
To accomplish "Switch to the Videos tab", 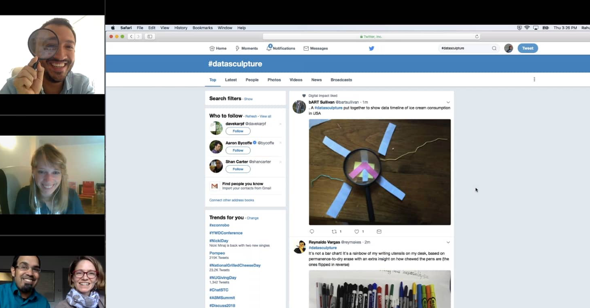I will (x=296, y=80).
